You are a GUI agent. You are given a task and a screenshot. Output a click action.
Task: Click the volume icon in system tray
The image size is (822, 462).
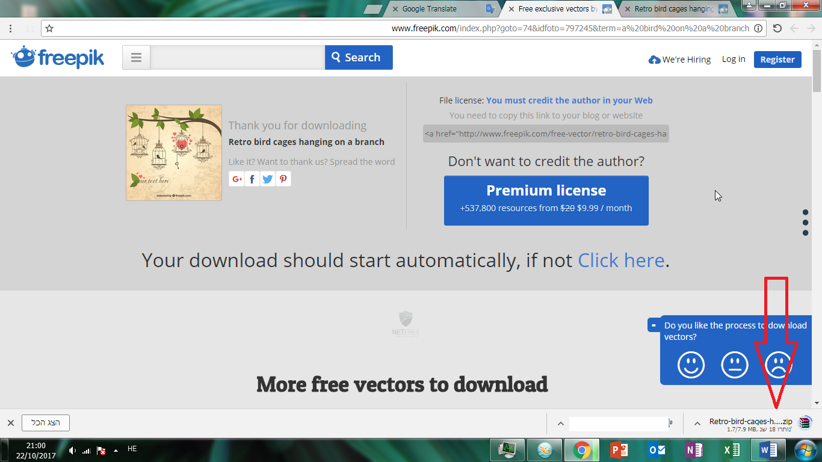[x=72, y=450]
